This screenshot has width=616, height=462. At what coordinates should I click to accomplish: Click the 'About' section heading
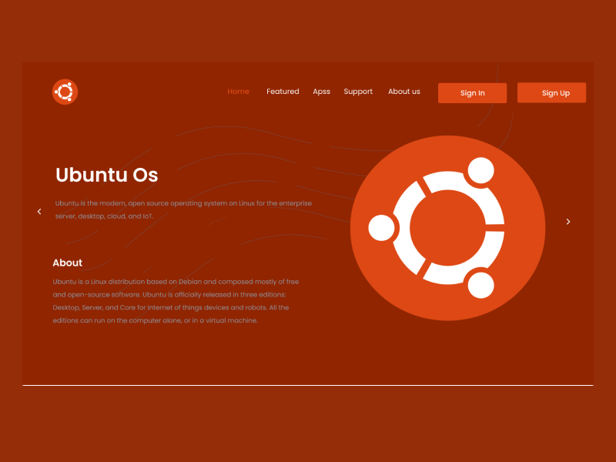pyautogui.click(x=68, y=263)
